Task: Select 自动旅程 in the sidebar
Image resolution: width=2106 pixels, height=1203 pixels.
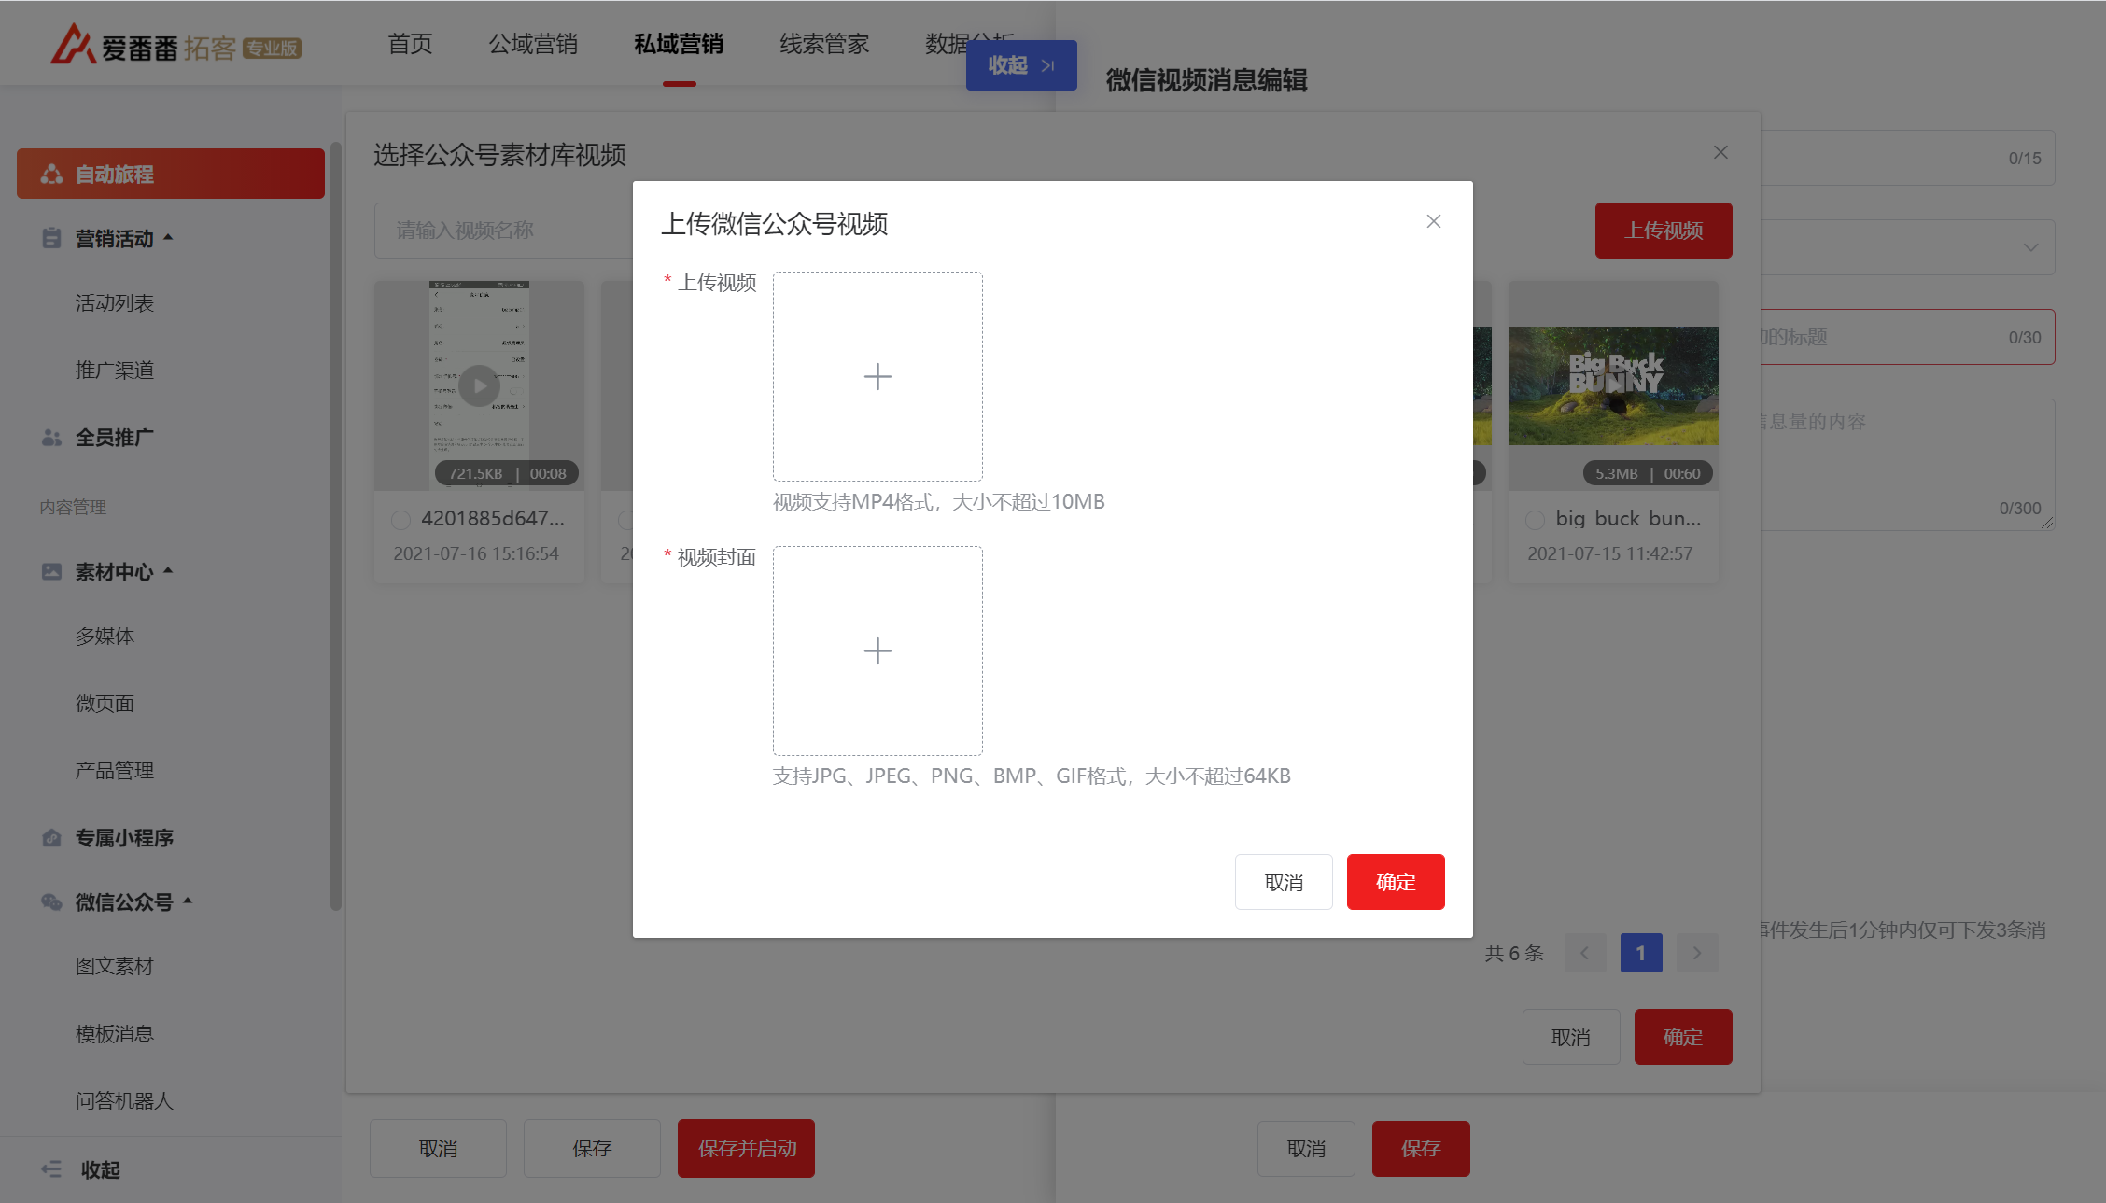Action: [171, 174]
